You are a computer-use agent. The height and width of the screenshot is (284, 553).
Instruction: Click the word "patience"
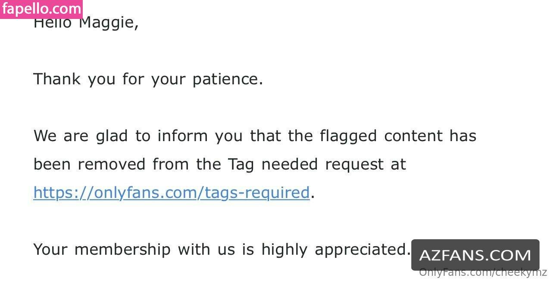227,80
